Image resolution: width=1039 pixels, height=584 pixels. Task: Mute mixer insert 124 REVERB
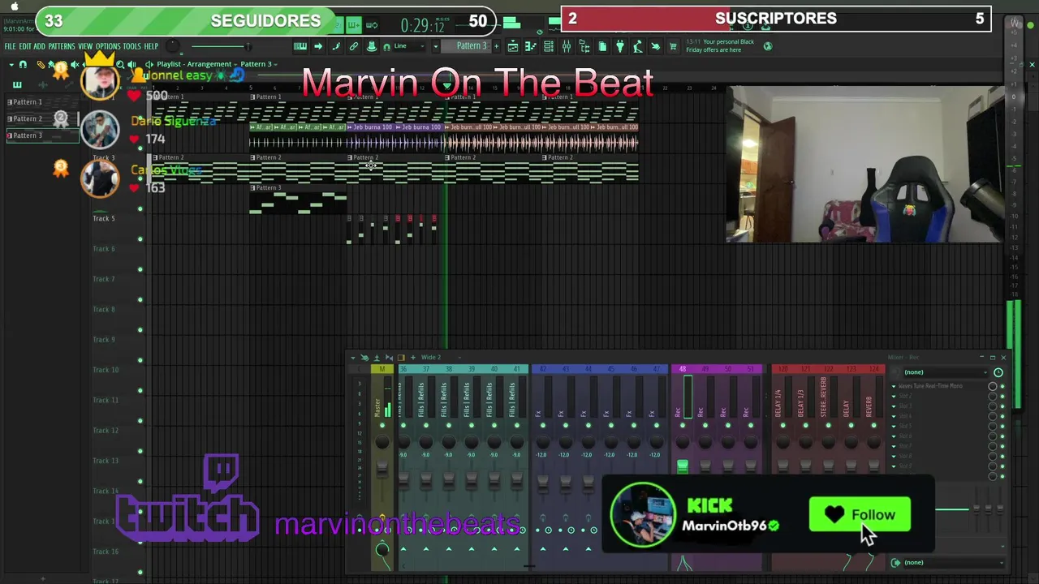click(873, 424)
